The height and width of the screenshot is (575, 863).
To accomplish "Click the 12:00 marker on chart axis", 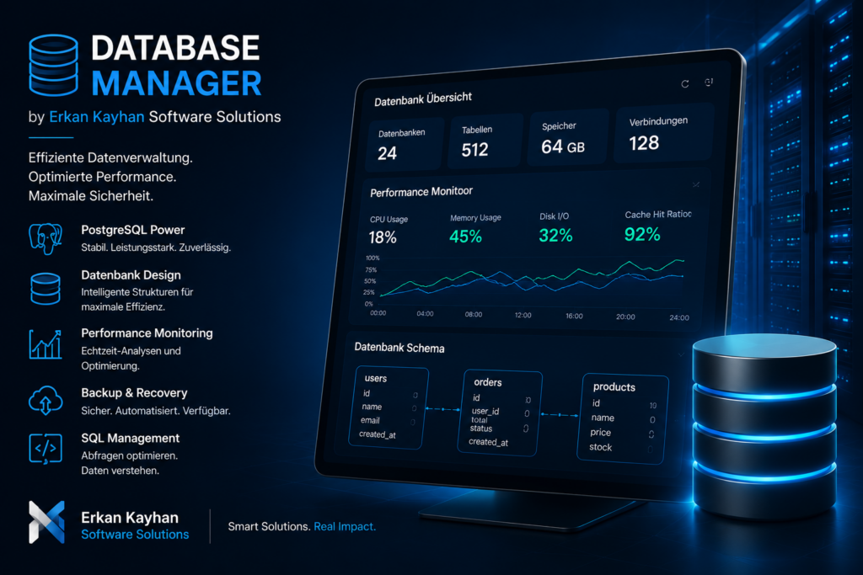I will coord(523,315).
